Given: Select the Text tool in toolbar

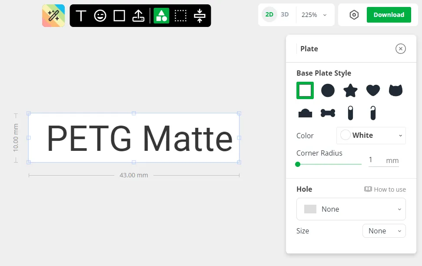Looking at the screenshot, I should [x=81, y=16].
